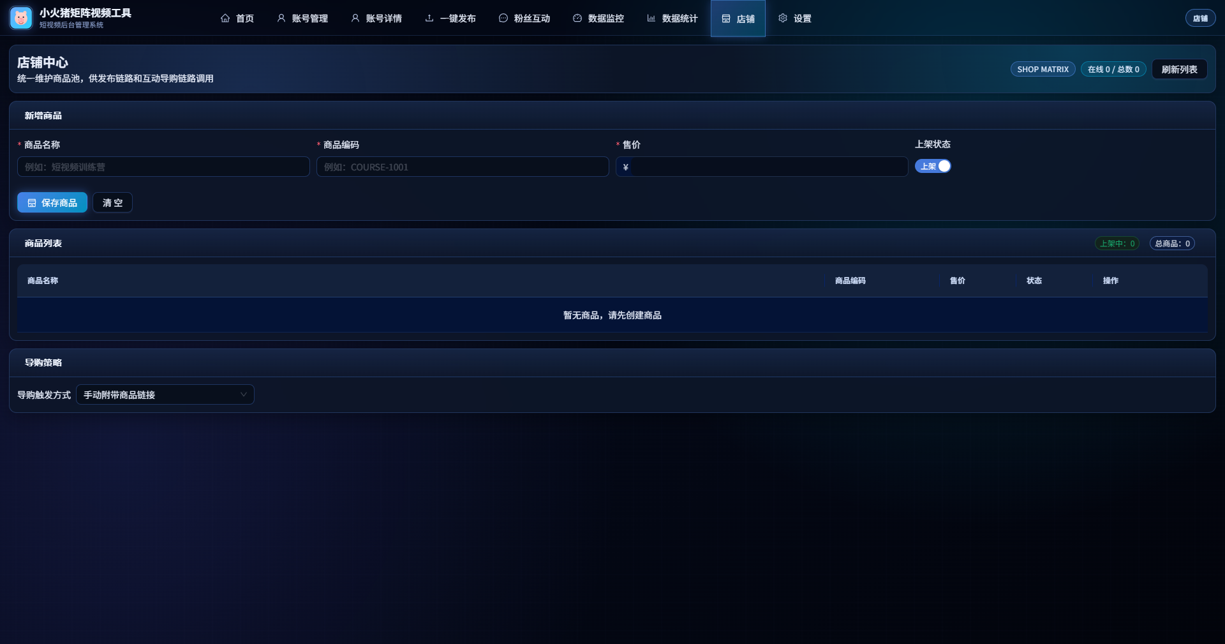
Task: Click the 店铺 badge at top right
Action: [1200, 18]
